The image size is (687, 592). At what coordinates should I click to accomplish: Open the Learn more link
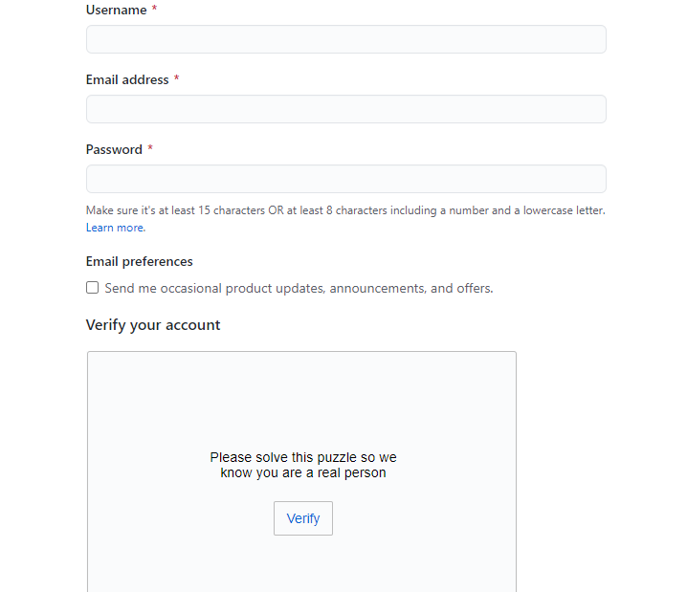click(x=114, y=228)
